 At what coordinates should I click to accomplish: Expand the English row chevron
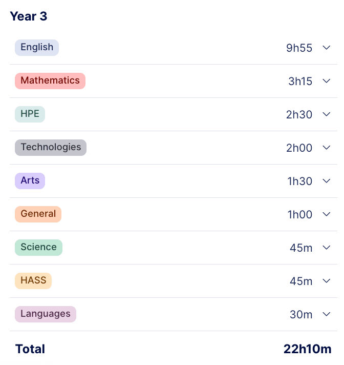pos(327,48)
